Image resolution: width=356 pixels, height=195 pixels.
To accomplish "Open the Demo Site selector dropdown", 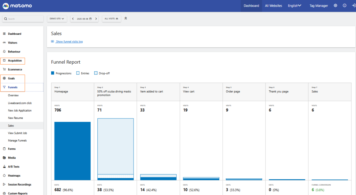I will click(57, 18).
